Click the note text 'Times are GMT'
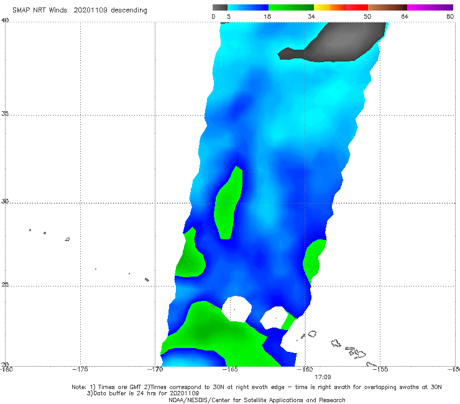460x404 pixels. click(x=119, y=387)
